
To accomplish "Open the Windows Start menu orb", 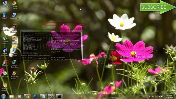I will [x=4, y=97].
